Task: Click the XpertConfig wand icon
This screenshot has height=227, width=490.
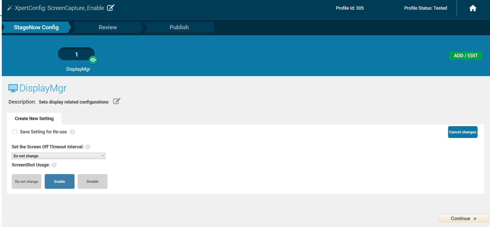Action: coord(10,8)
